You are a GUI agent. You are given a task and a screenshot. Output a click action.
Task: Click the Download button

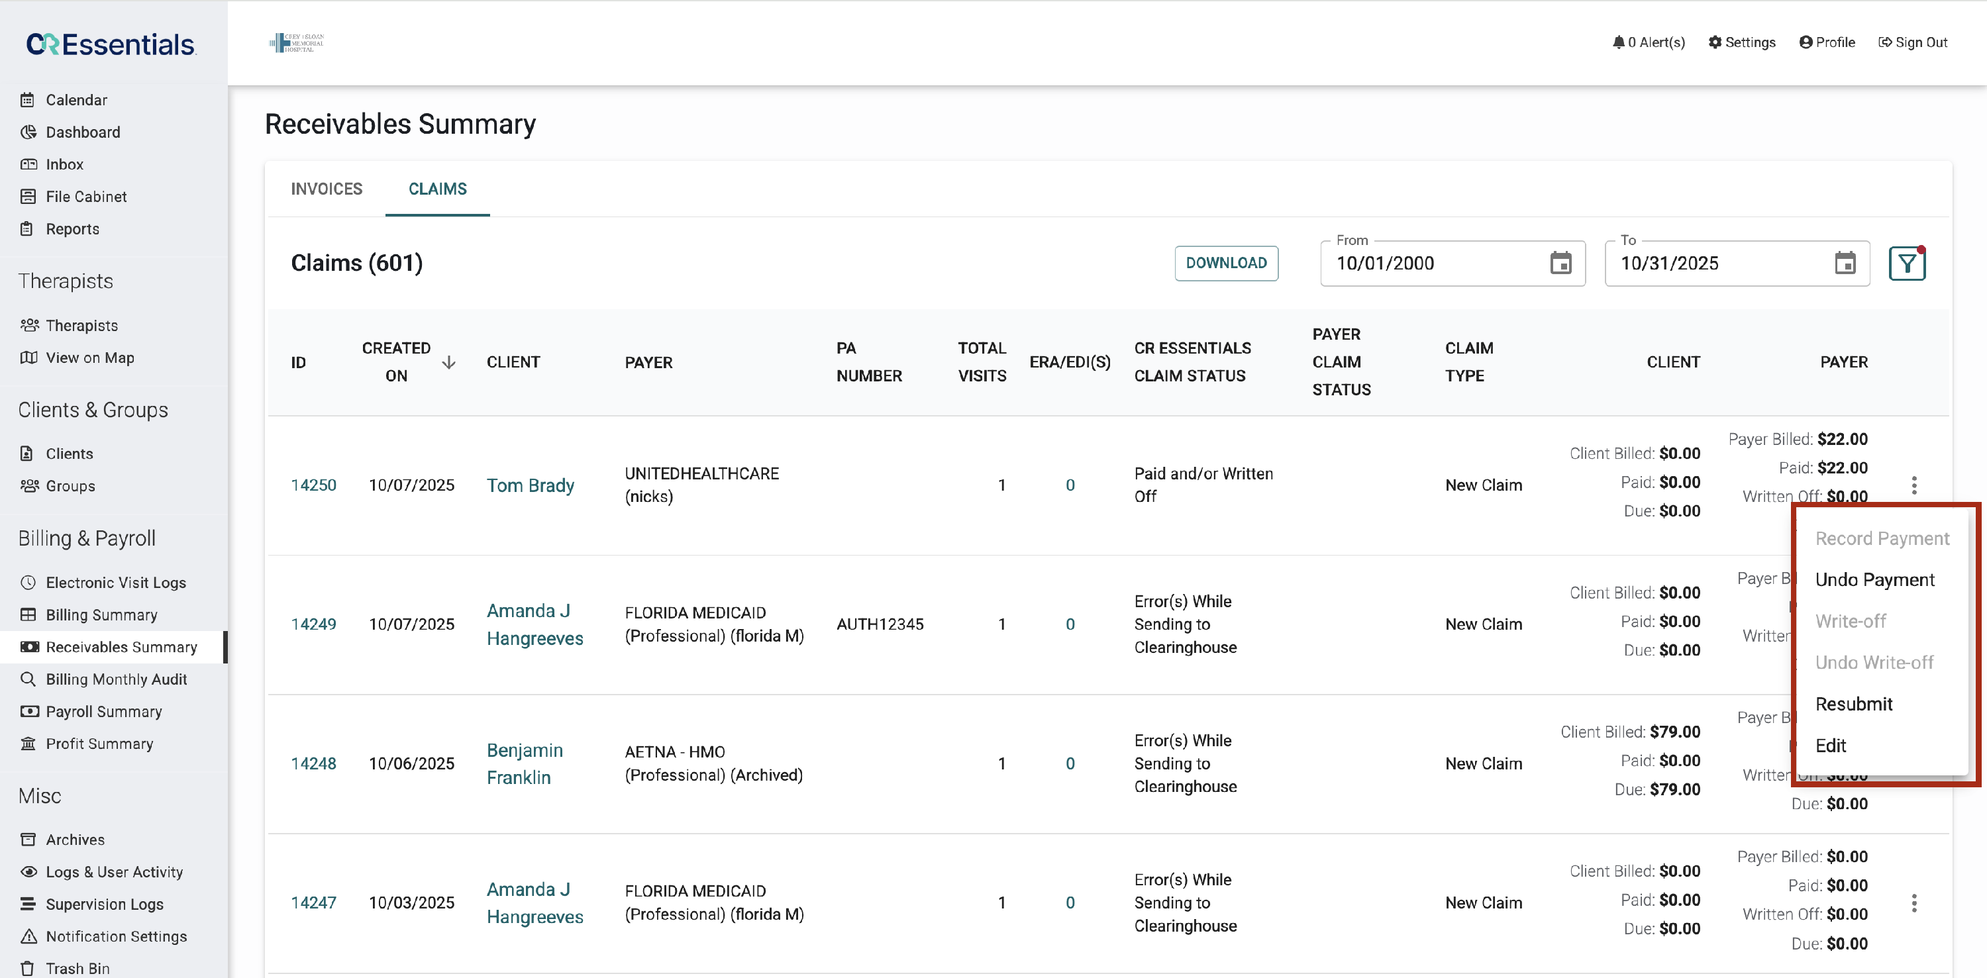(x=1226, y=263)
